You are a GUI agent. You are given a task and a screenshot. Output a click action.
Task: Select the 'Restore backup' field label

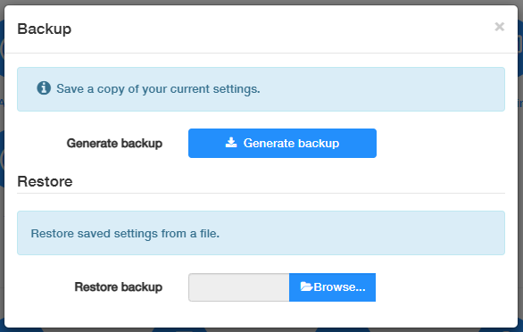pyautogui.click(x=119, y=287)
